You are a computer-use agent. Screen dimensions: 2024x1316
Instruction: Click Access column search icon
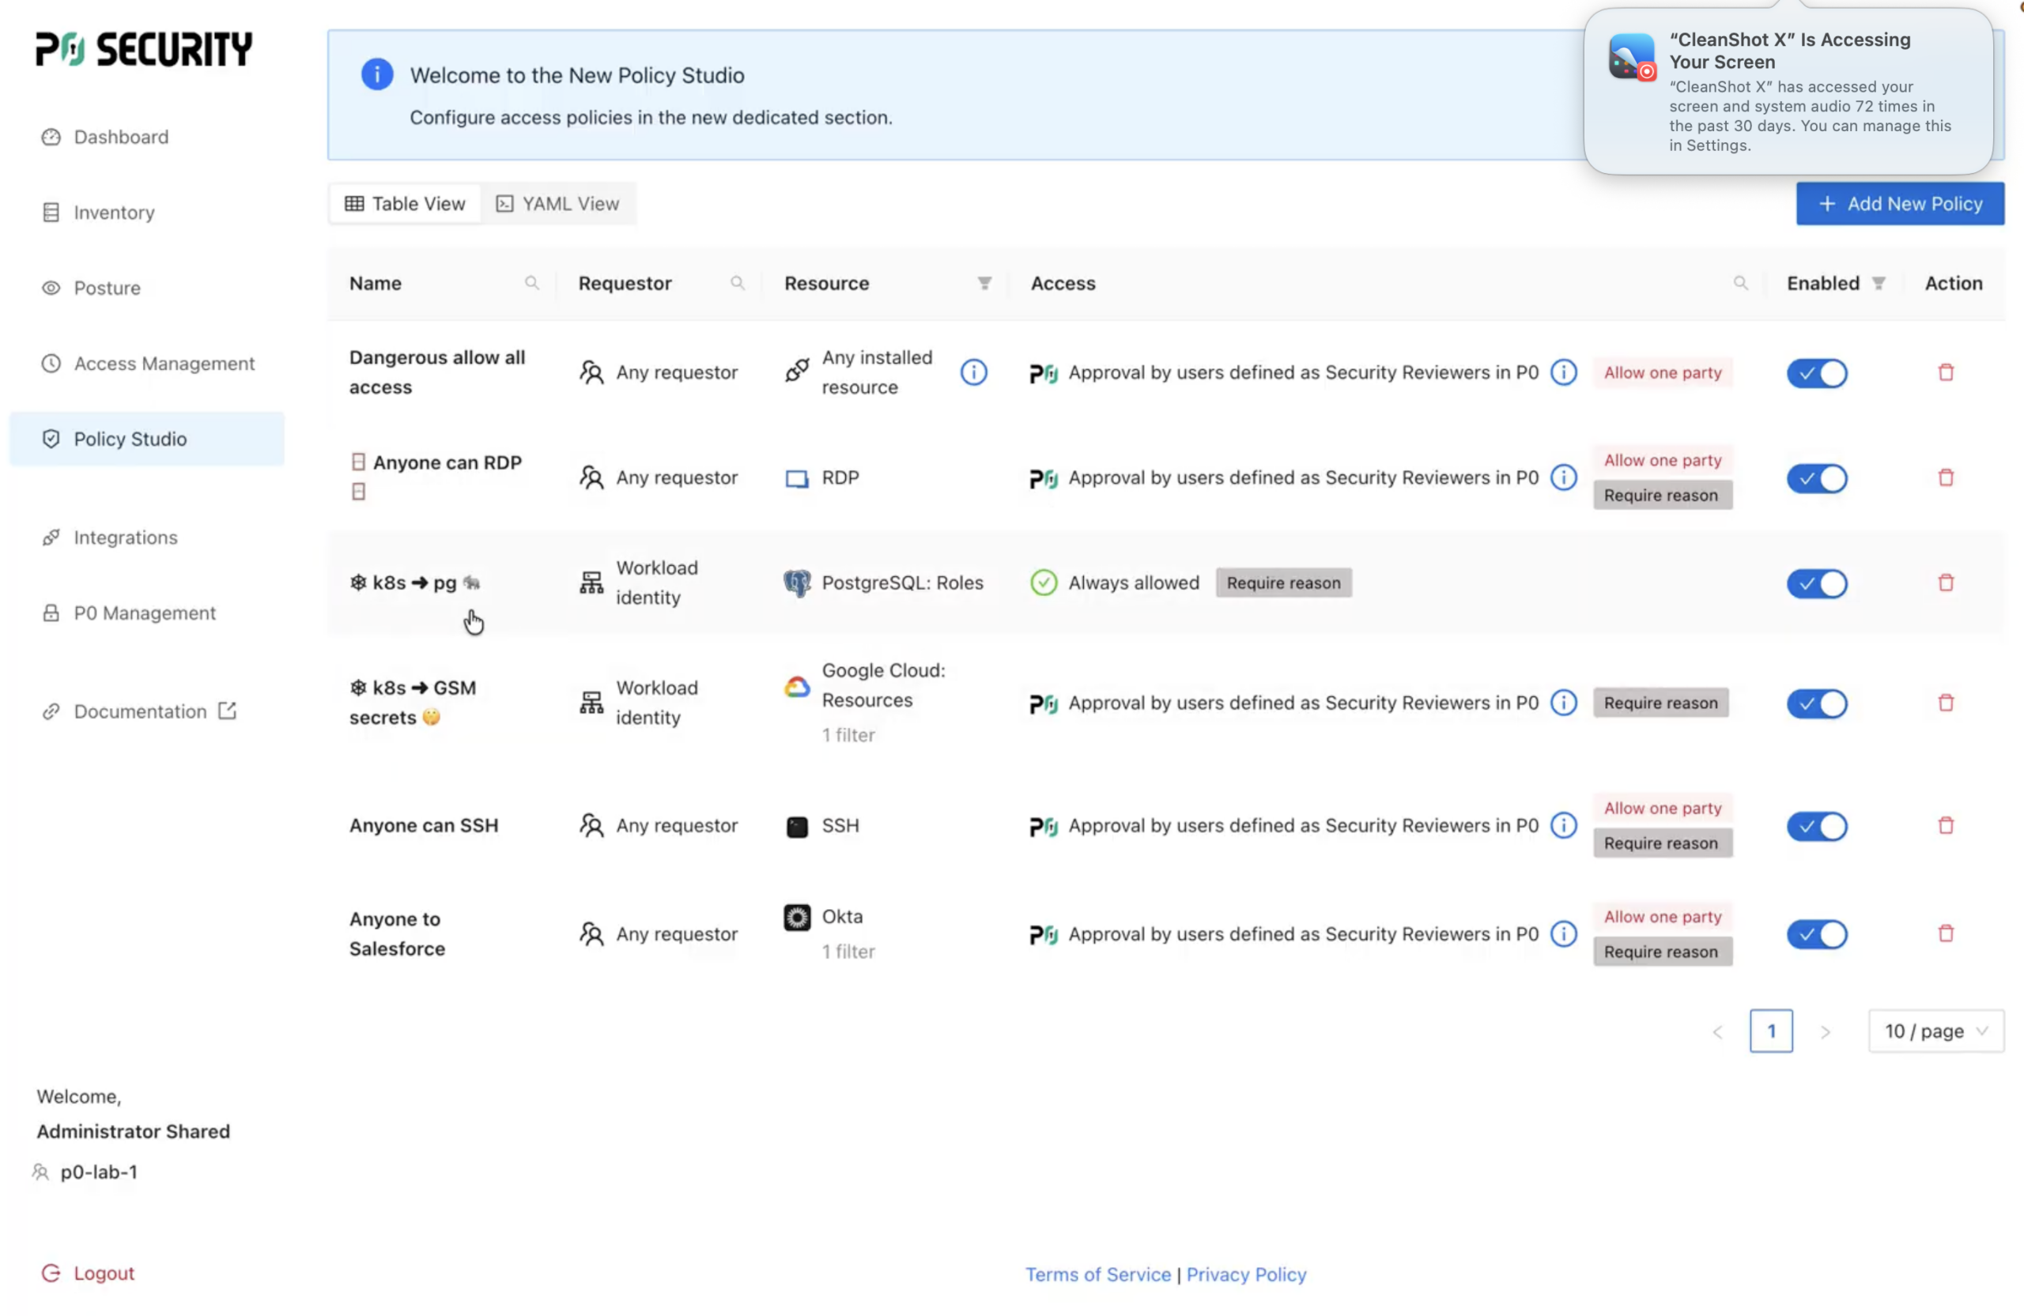tap(1740, 283)
